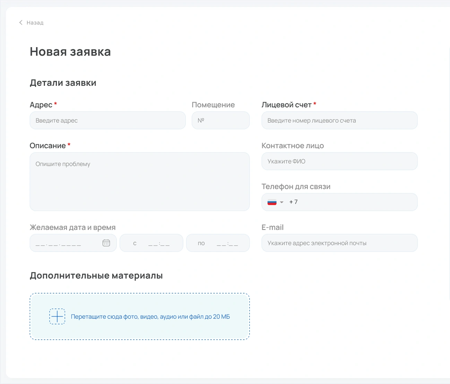The height and width of the screenshot is (384, 450).
Task: Click the 'Опишите проблему' description textarea
Action: click(x=139, y=182)
